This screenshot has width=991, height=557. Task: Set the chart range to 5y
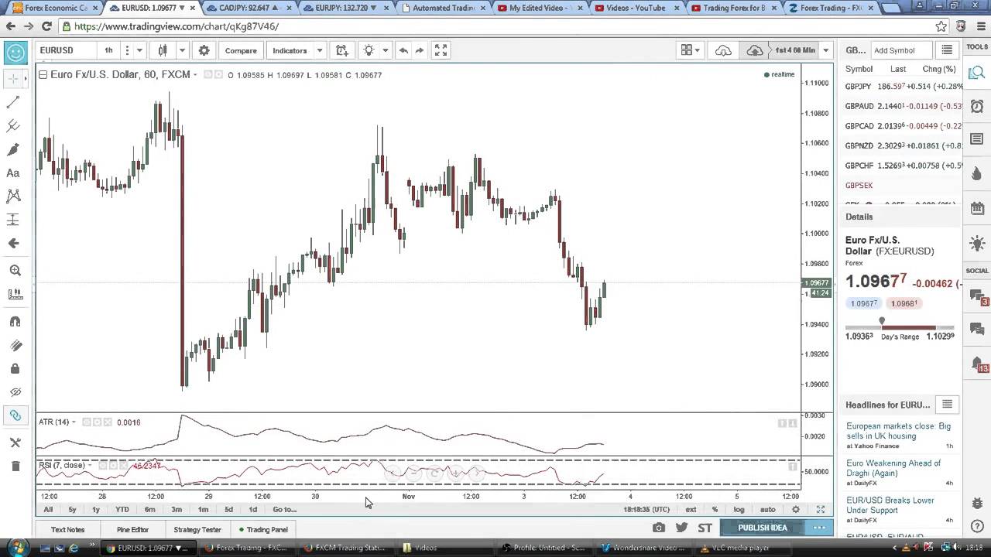coord(72,509)
